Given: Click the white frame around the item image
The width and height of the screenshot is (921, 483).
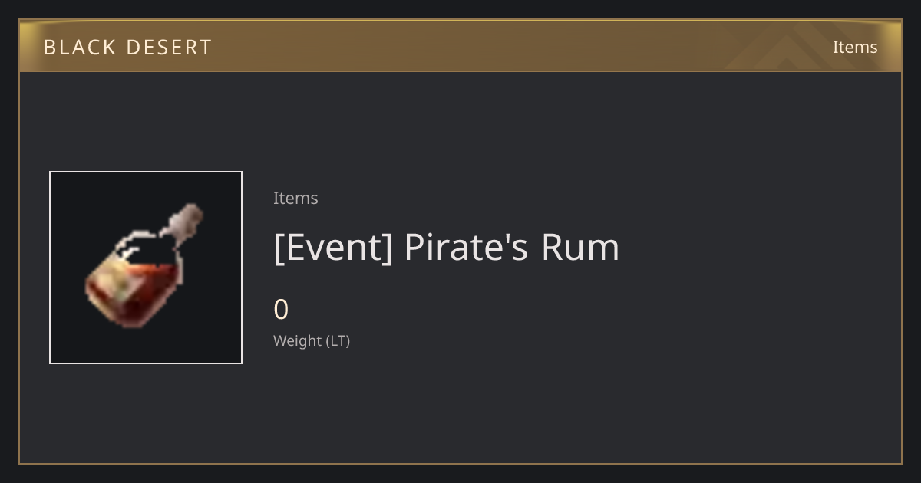Looking at the screenshot, I should tap(146, 268).
